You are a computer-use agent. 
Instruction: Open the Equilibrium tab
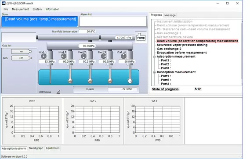(53, 148)
